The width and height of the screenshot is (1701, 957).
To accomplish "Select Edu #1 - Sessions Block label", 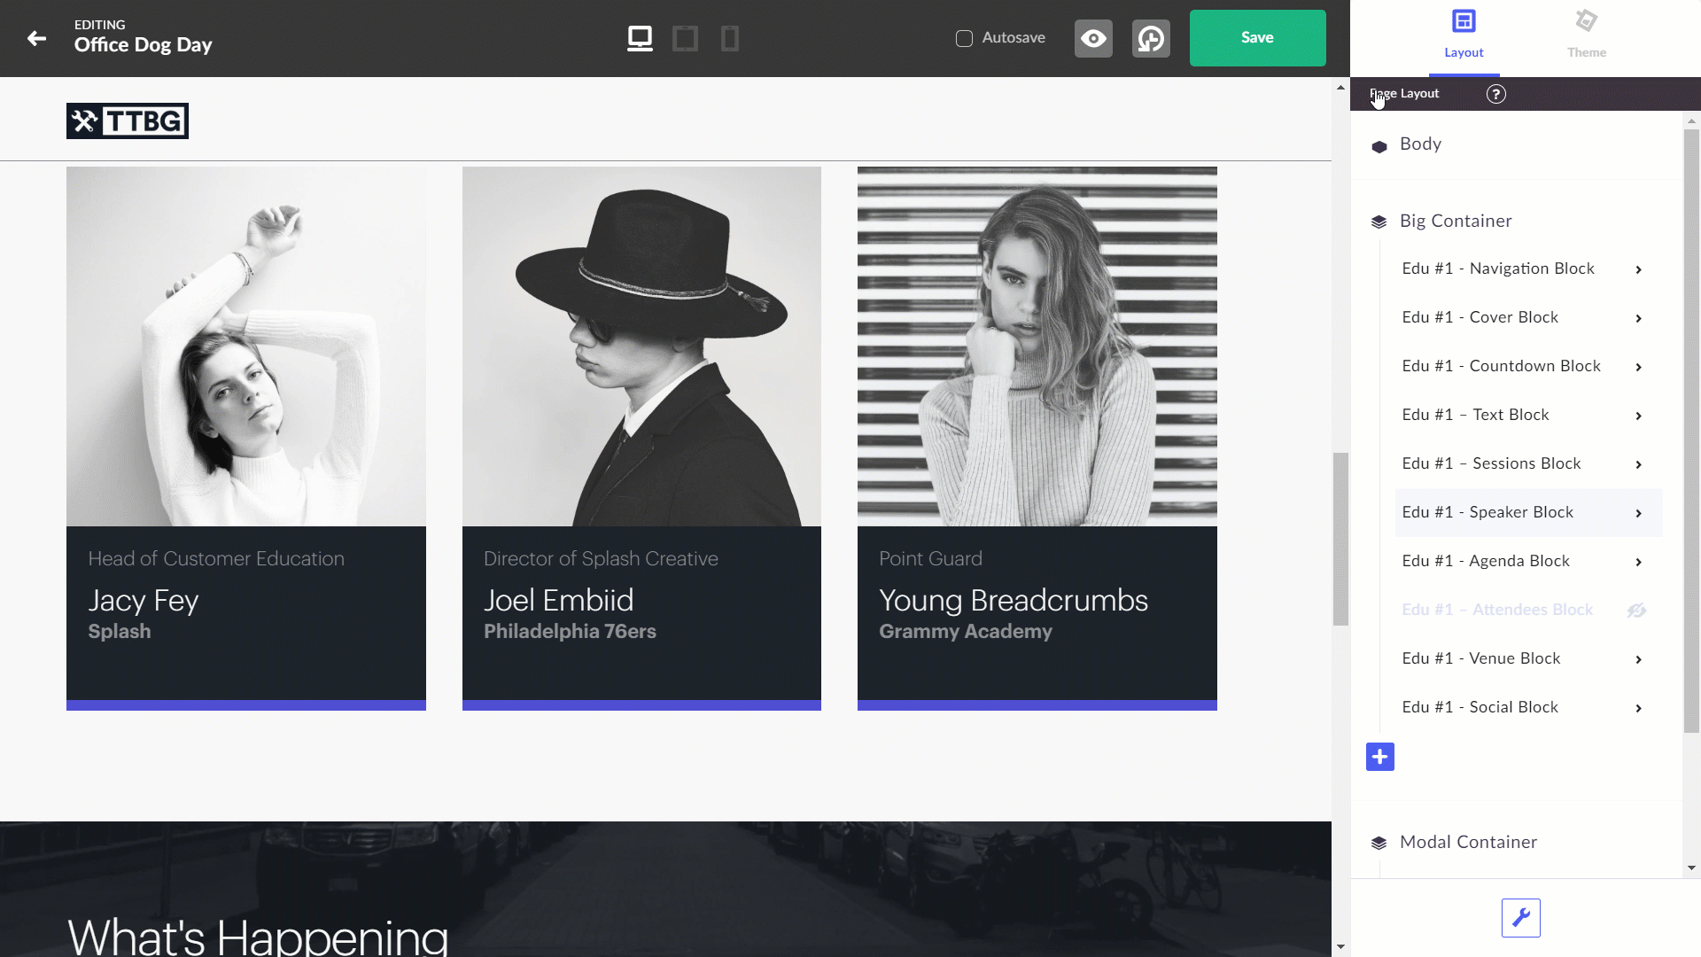I will tap(1491, 463).
